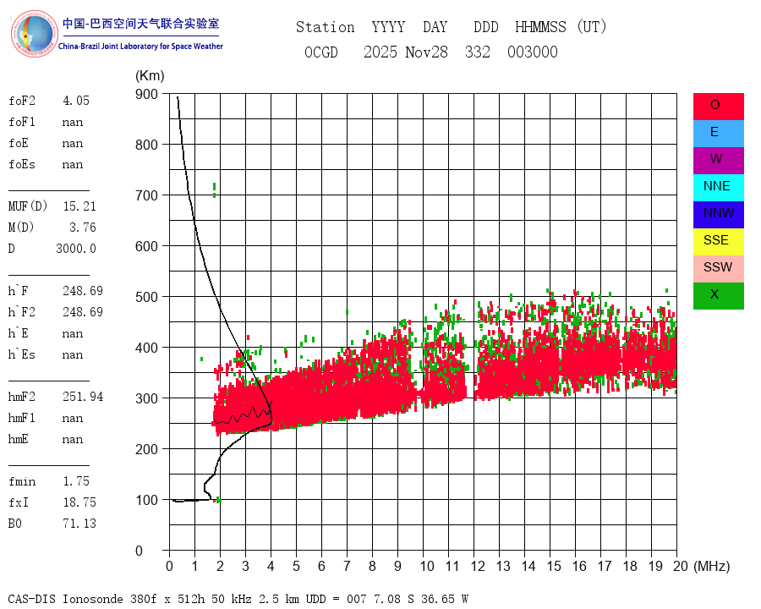Click the red O legend swatch
The width and height of the screenshot is (761, 609).
[x=718, y=107]
